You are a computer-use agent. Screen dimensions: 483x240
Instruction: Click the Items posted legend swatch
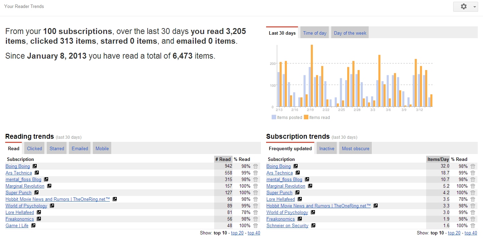click(x=274, y=117)
